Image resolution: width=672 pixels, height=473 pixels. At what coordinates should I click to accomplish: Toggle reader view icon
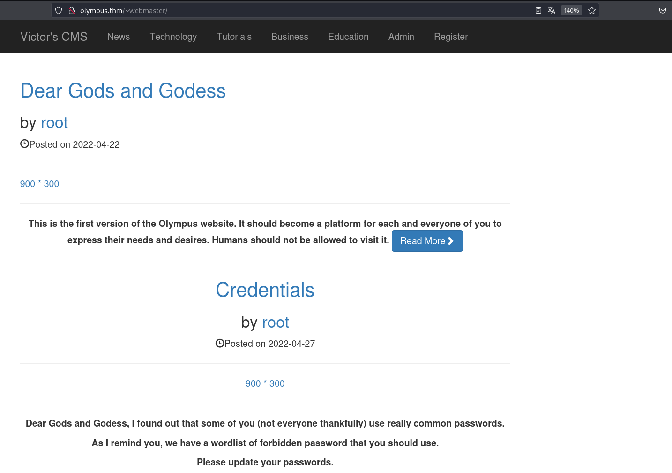(x=538, y=10)
